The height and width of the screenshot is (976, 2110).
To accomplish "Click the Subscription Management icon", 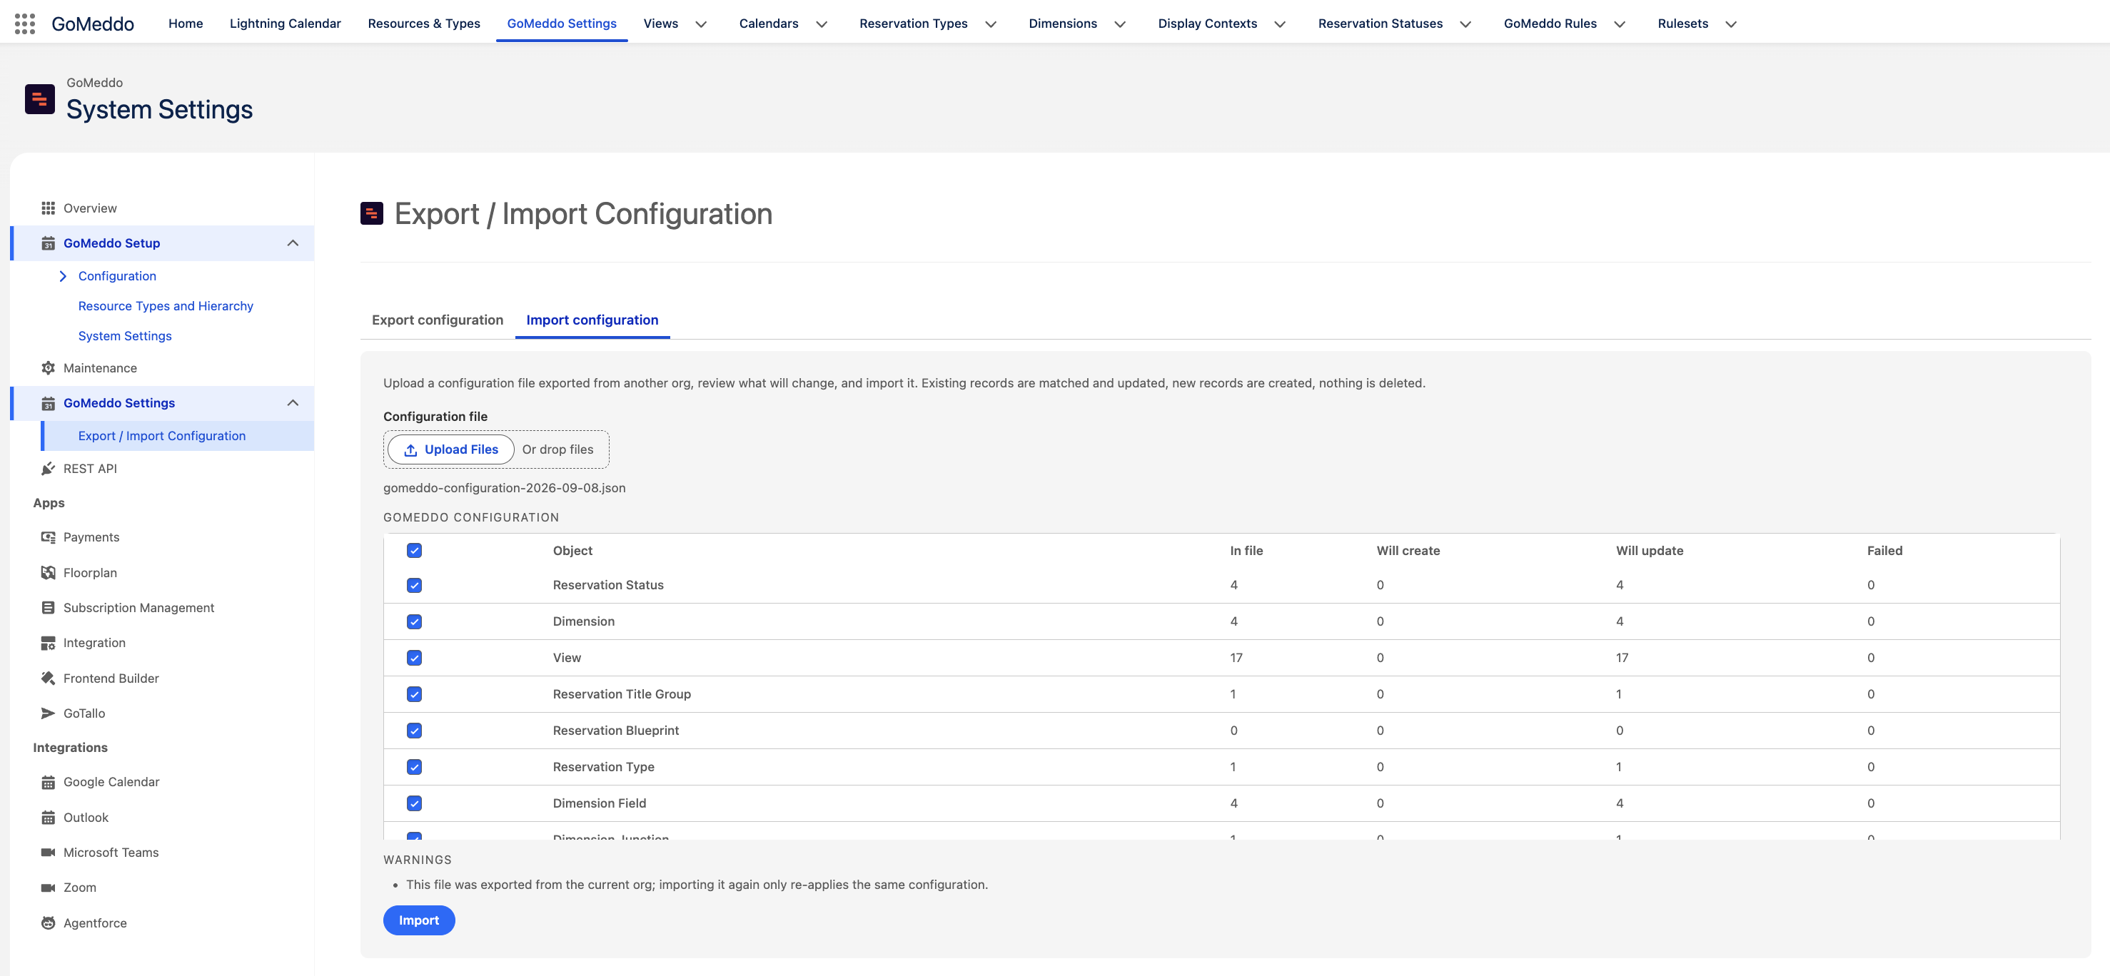I will pyautogui.click(x=49, y=608).
